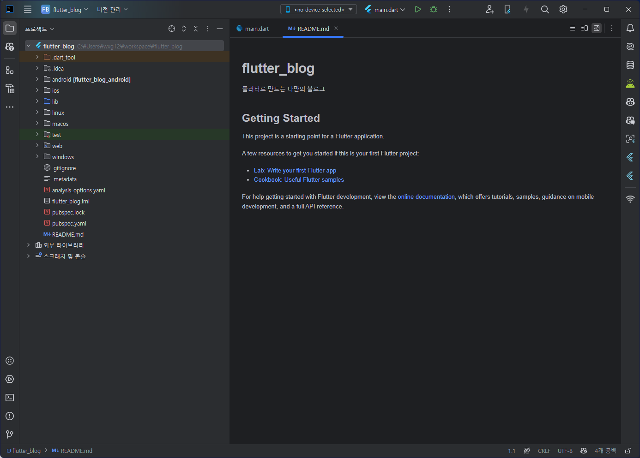Open the Code With Me add-user icon
The width and height of the screenshot is (640, 458).
[490, 9]
